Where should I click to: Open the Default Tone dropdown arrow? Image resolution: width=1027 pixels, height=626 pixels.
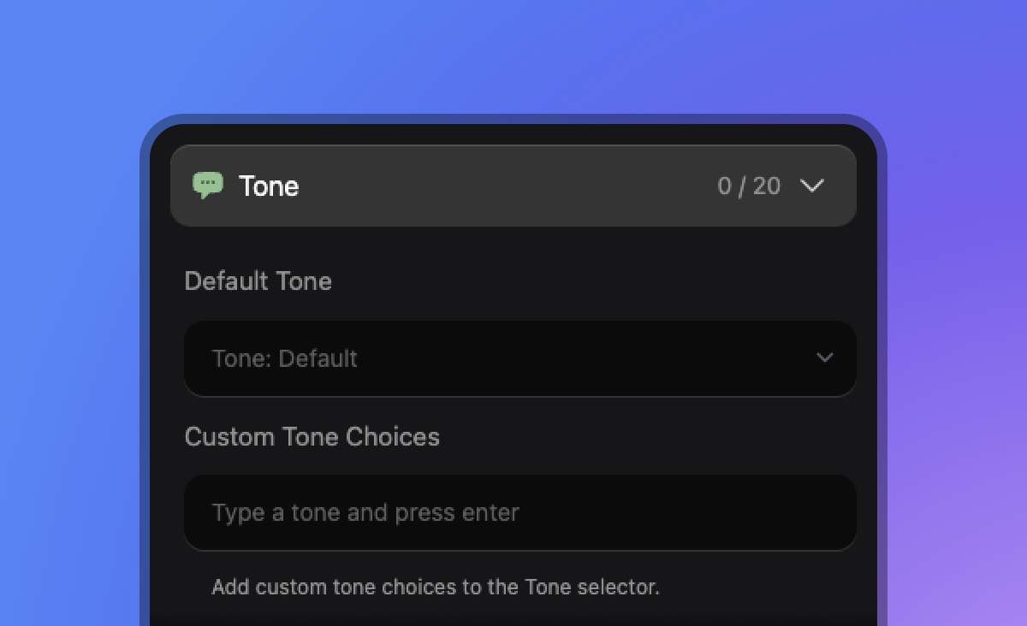[825, 357]
